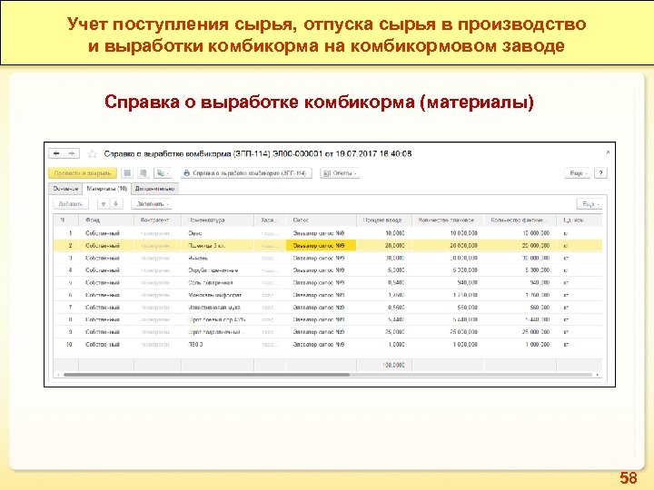Screen dimensions: 654x490
Task: Select Шрот подсолнечный cell in row 9
Action: pos(217,332)
